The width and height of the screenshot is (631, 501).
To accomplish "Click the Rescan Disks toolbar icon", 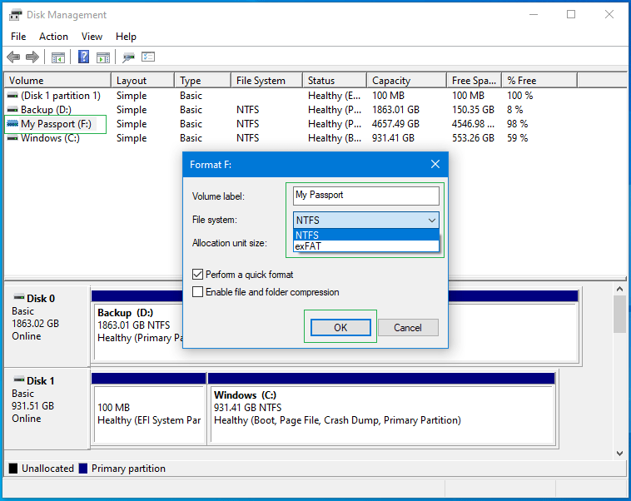I will pos(128,57).
